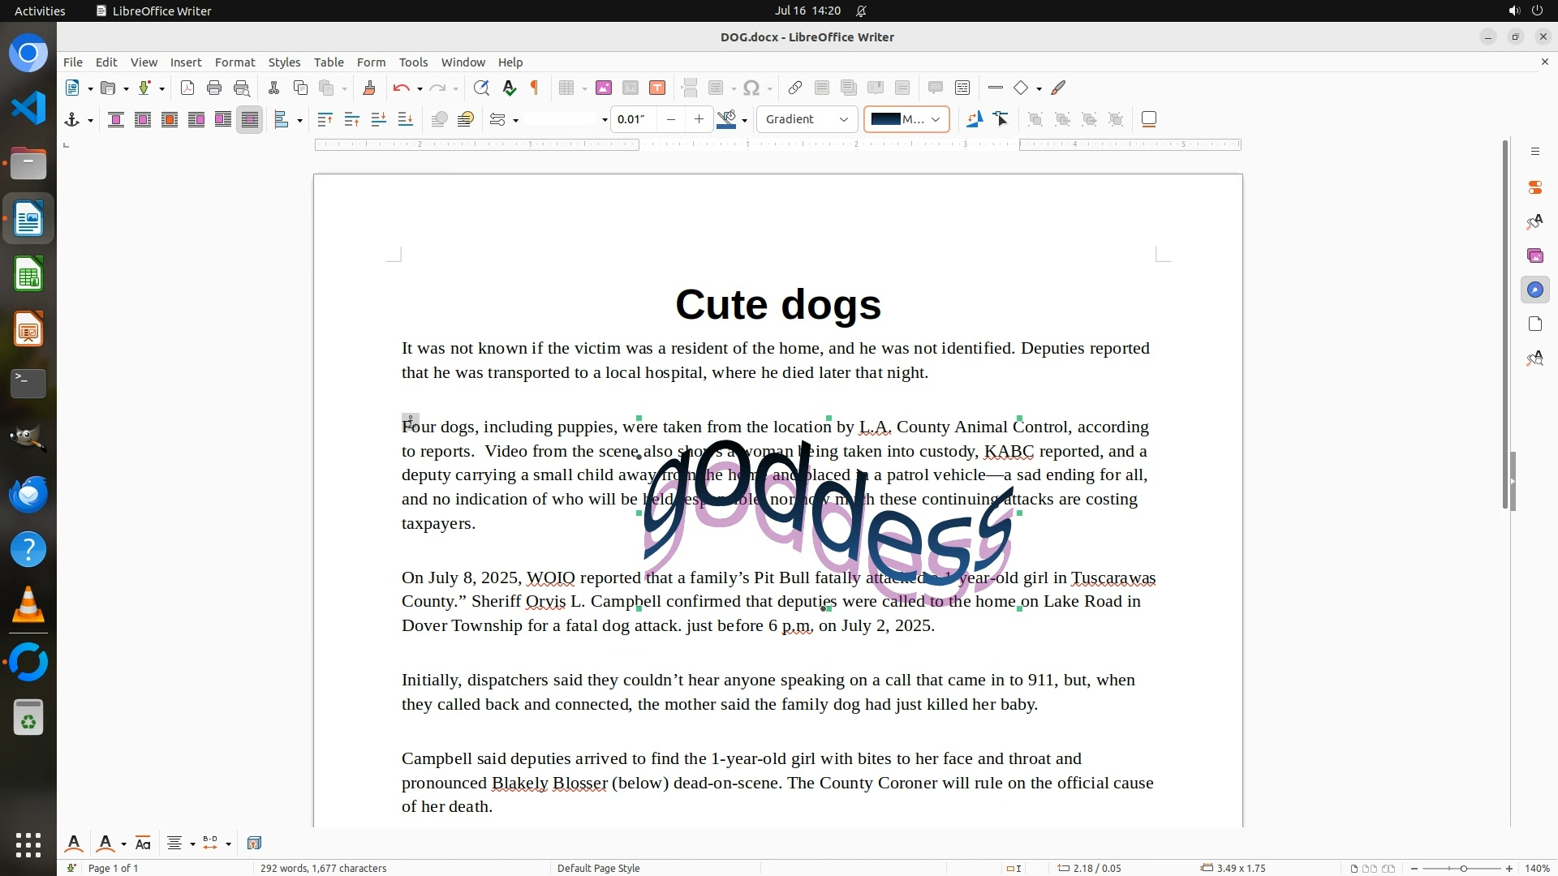
Task: Open the Format menu
Action: [x=235, y=62]
